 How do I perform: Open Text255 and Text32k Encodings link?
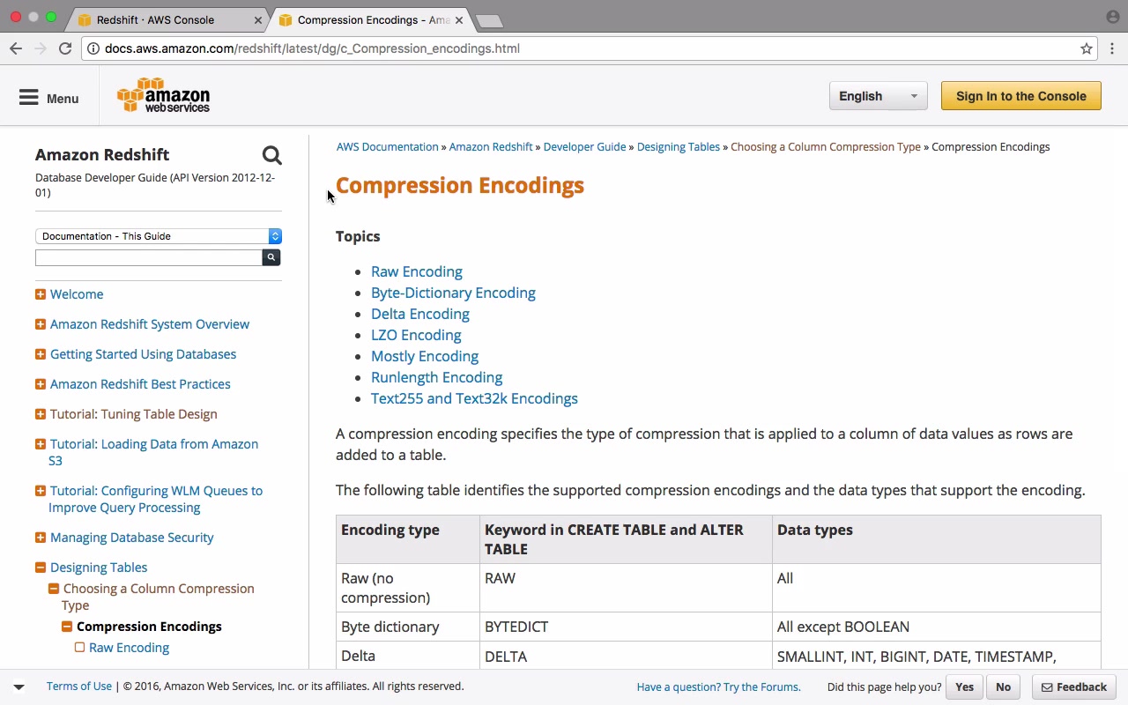click(474, 398)
